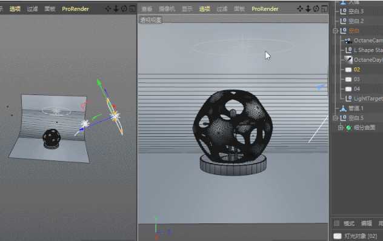Click the OctaneCam camera icon
Image resolution: width=383 pixels, height=241 pixels.
tap(348, 41)
